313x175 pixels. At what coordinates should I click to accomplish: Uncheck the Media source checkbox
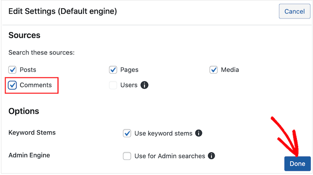tap(214, 70)
